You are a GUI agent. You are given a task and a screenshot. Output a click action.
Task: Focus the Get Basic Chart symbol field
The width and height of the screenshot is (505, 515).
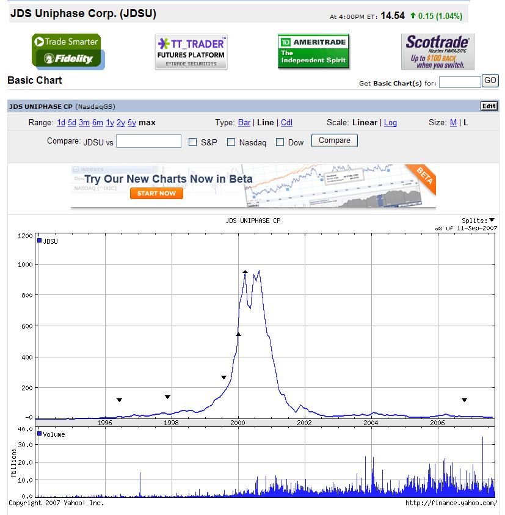(x=460, y=82)
